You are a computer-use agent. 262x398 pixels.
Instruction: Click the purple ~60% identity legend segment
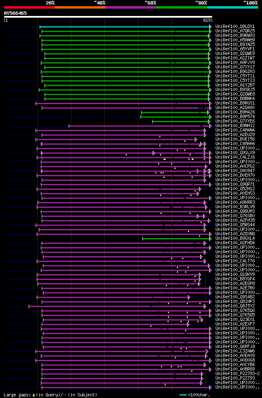tap(131, 7)
